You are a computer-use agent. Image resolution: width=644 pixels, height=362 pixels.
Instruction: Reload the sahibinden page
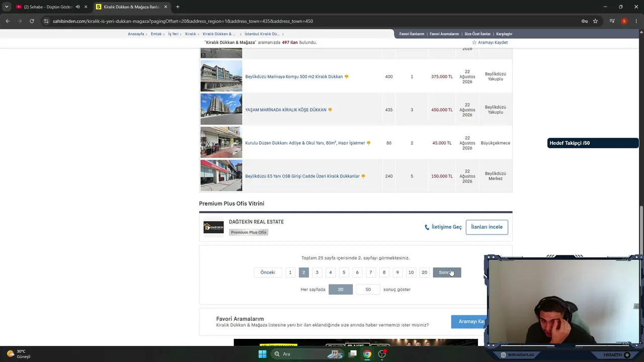(x=32, y=21)
